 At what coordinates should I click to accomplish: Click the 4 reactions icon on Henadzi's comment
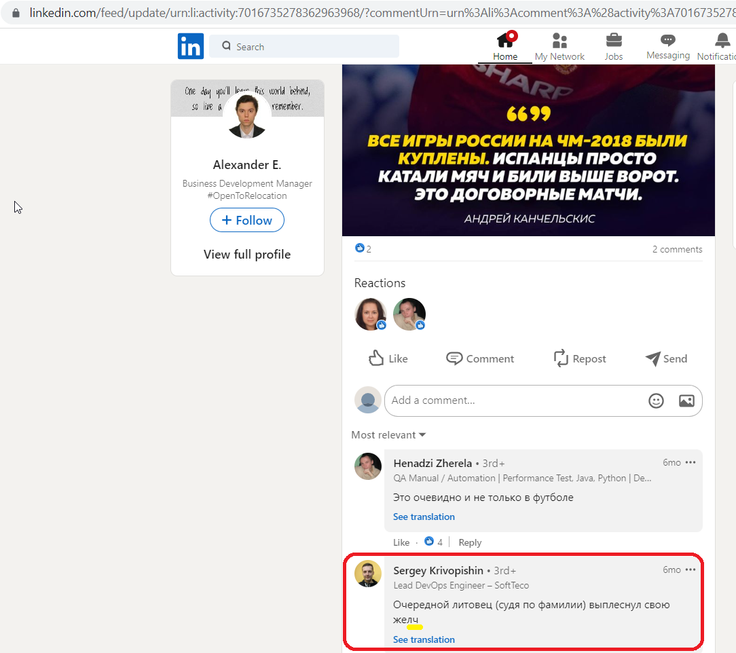[429, 542]
